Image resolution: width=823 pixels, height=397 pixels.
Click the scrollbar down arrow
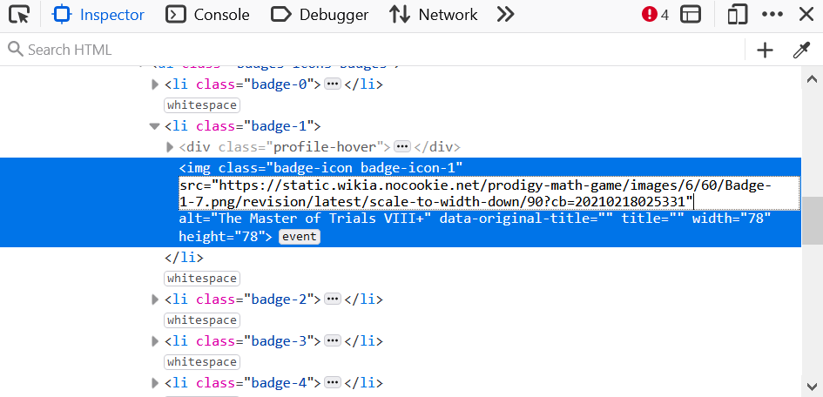(x=812, y=387)
